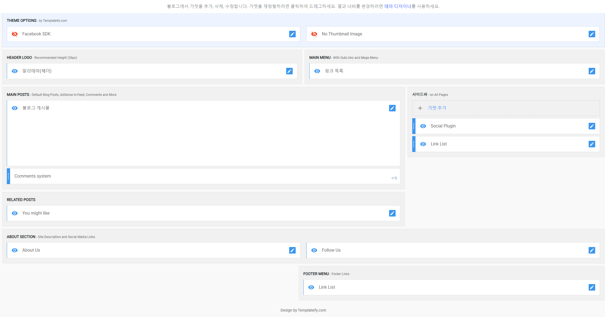Screen dimensions: 605x317
Task: Open the 테마 디자이너 link
Action: 398,6
